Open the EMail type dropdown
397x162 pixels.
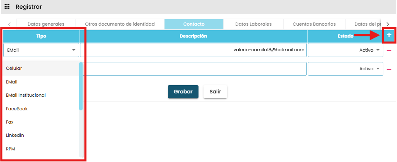click(x=41, y=50)
